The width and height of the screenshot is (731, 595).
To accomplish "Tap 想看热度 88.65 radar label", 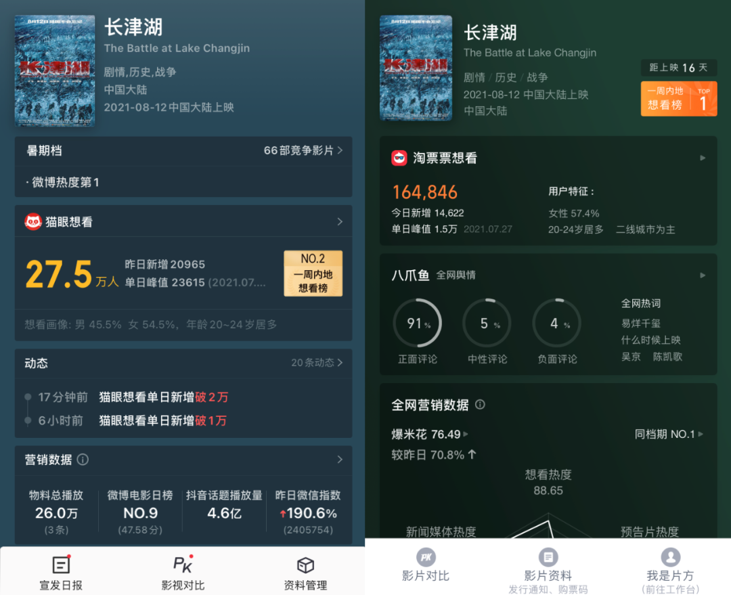I will pos(548,483).
